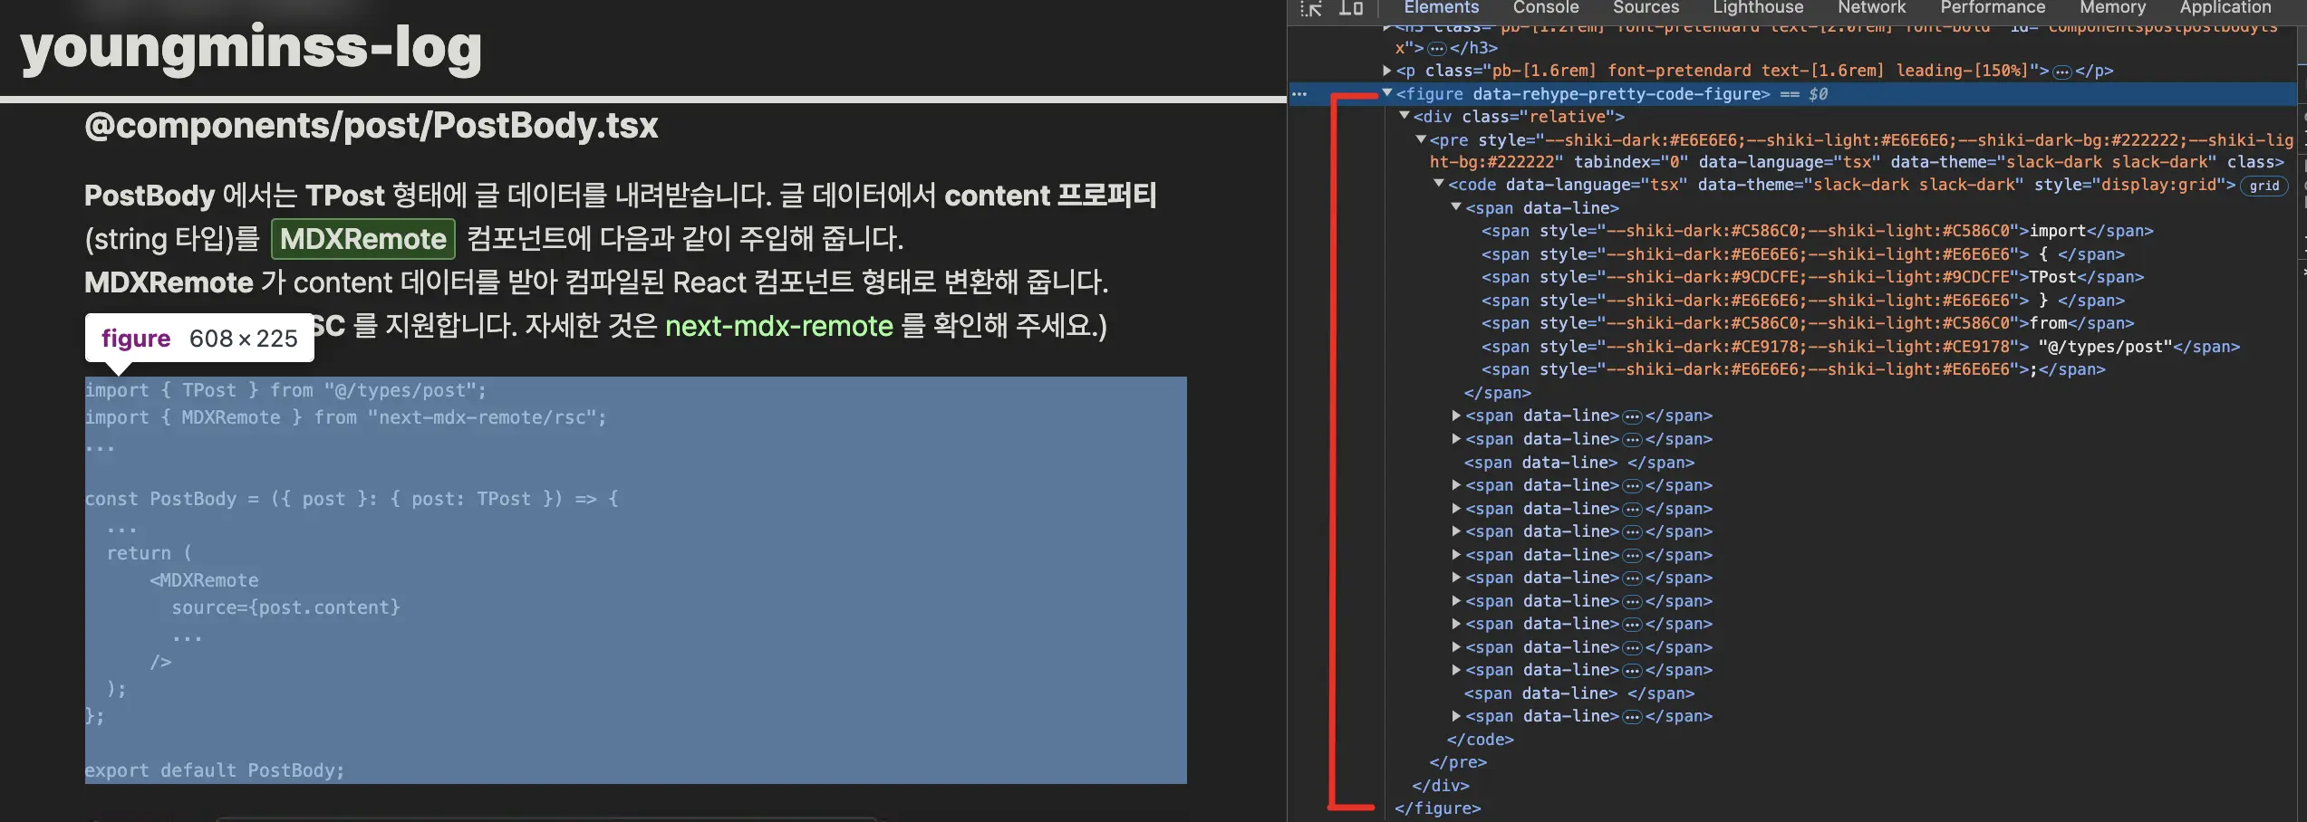
Task: Open the Application panel in DevTools
Action: point(2225,7)
